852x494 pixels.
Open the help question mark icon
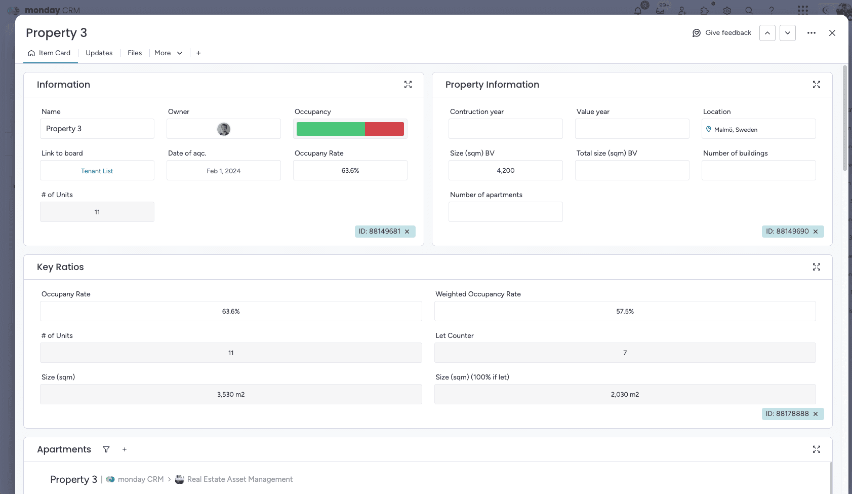(772, 10)
